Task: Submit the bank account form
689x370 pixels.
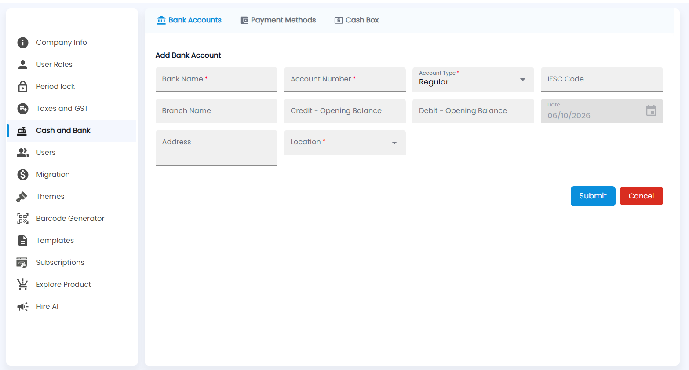Action: coord(593,196)
